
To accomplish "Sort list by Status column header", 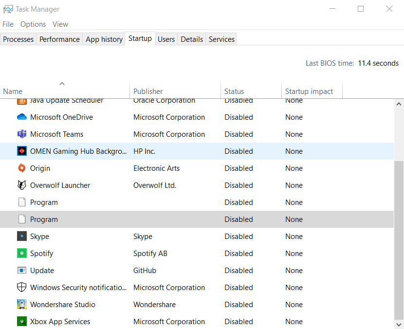I will (234, 91).
